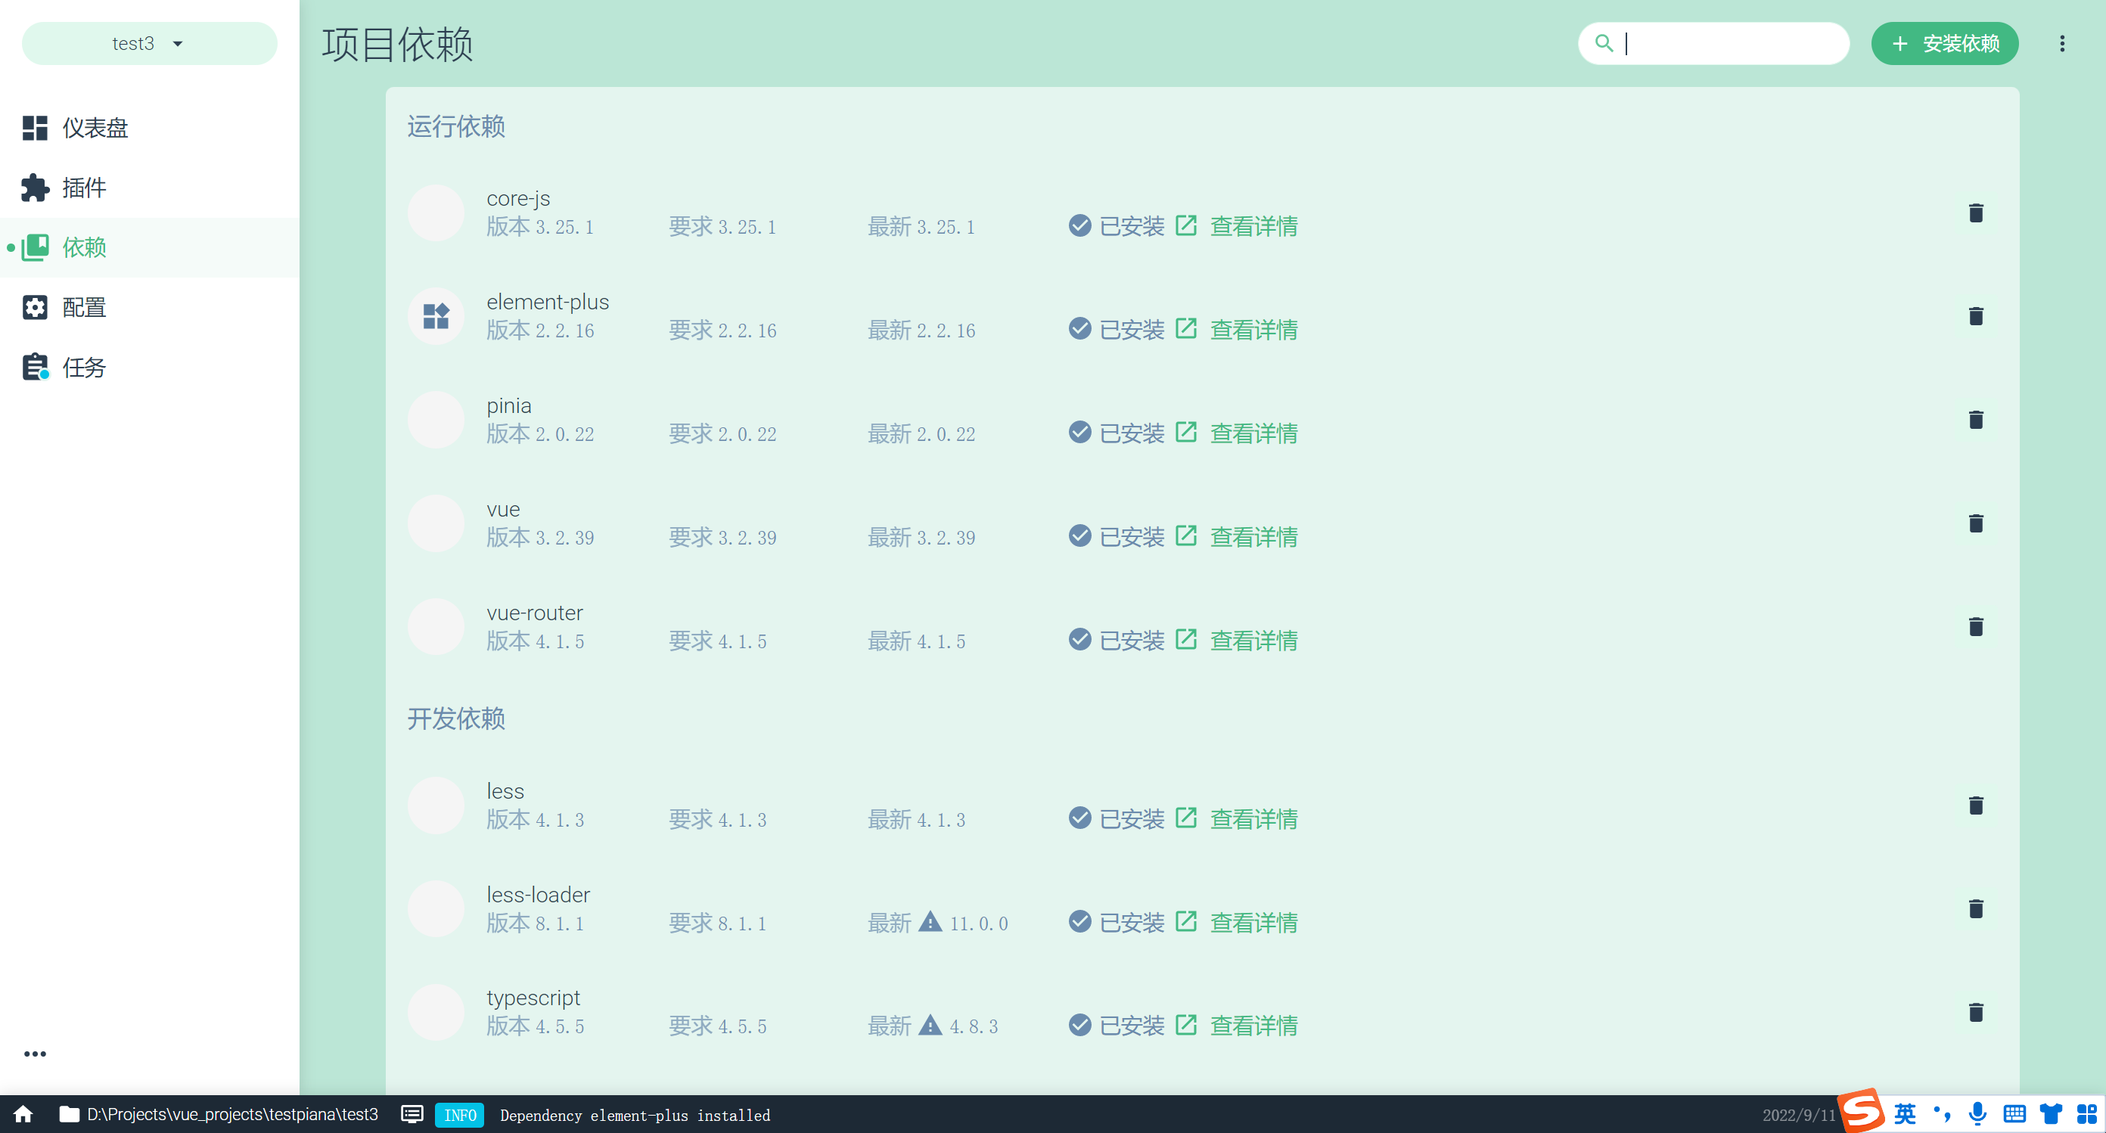The image size is (2106, 1133).
Task: Open the three-dot more menu top right
Action: tap(2061, 43)
